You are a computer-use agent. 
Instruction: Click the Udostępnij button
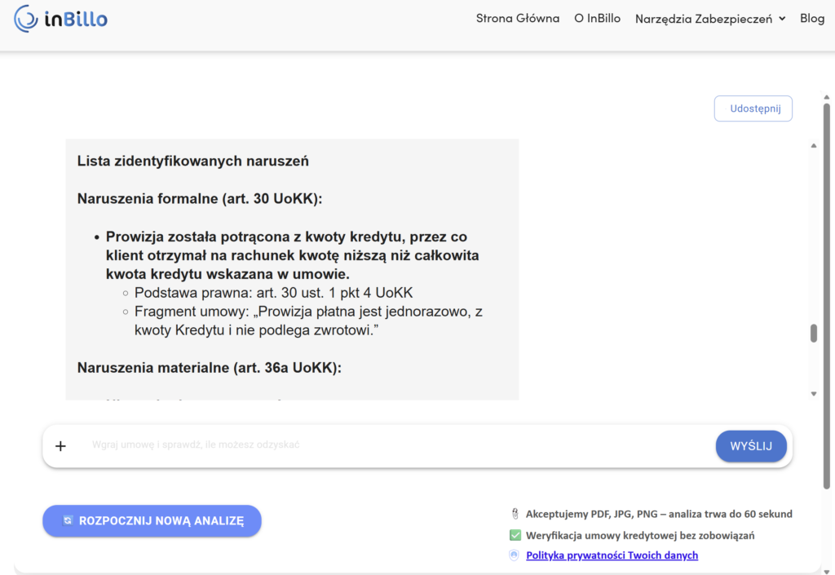[x=753, y=108]
